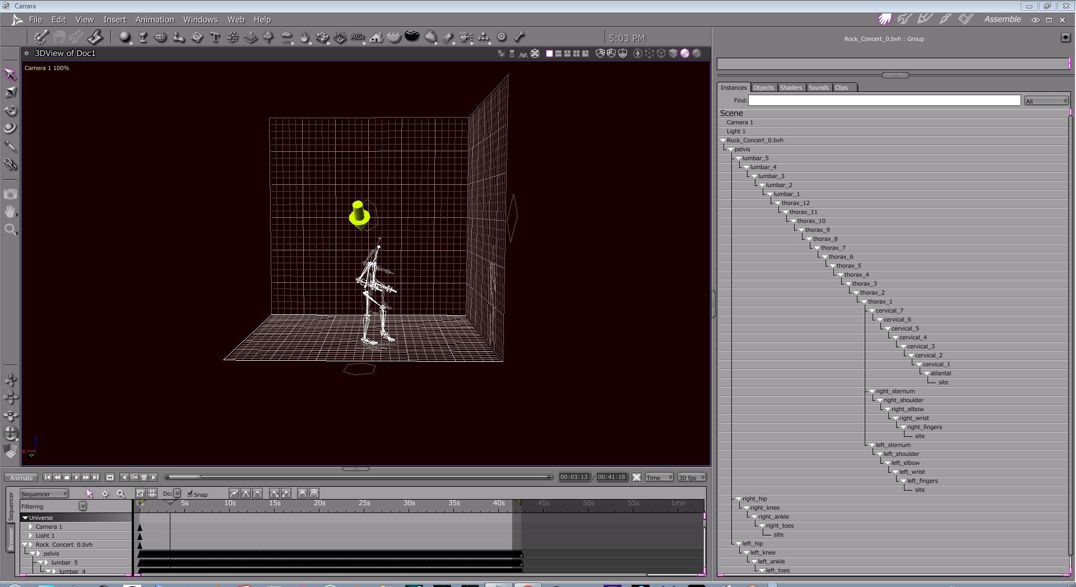Switch to the Shaders tab
This screenshot has width=1076, height=587.
coord(791,87)
